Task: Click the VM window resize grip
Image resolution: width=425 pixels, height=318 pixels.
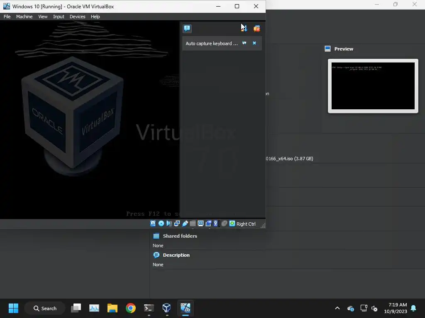Action: [263, 226]
